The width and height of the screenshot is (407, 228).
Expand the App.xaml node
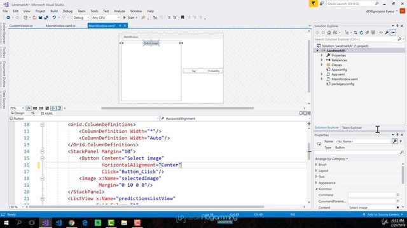coord(322,74)
